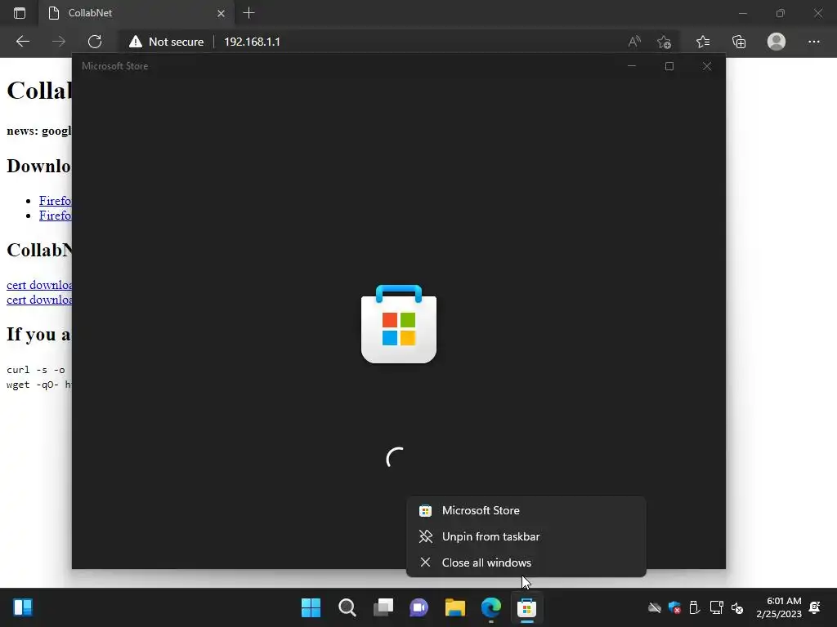
Task: Open Edge tab actions menu icon
Action: tap(20, 13)
